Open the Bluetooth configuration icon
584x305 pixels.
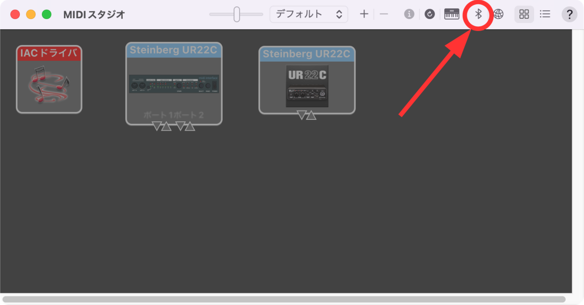[478, 14]
